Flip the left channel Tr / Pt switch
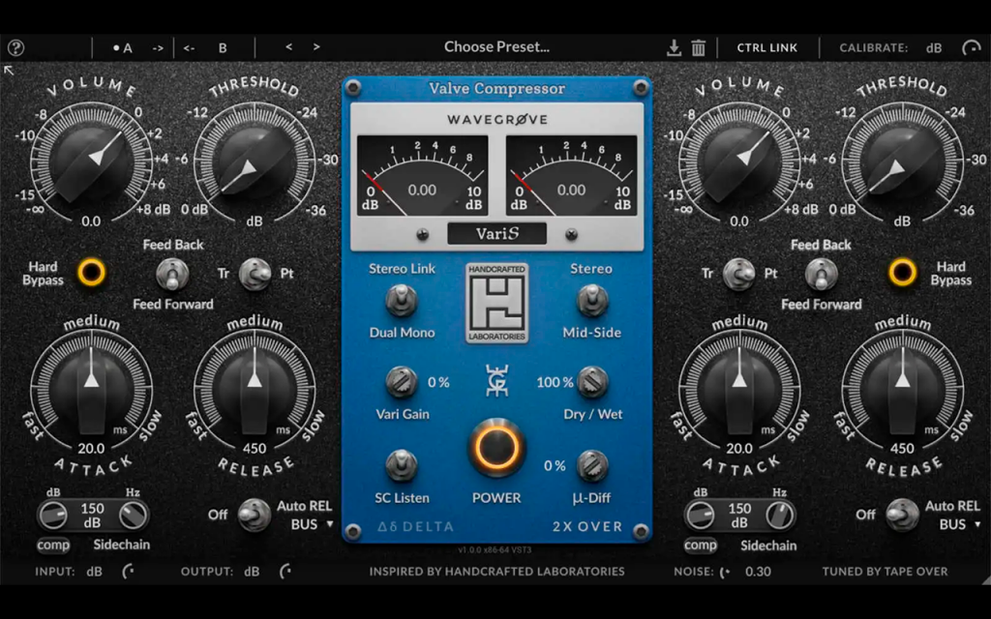Screen dimensions: 991x619 tap(255, 274)
